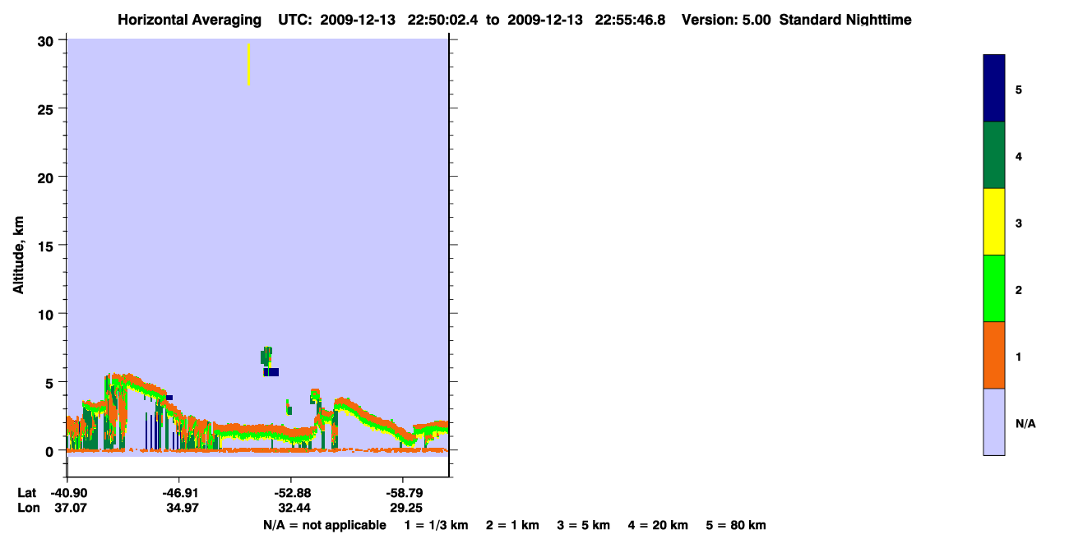This screenshot has width=1069, height=548.
Task: Click the dark blue level 5 color swatch
Action: 994,89
